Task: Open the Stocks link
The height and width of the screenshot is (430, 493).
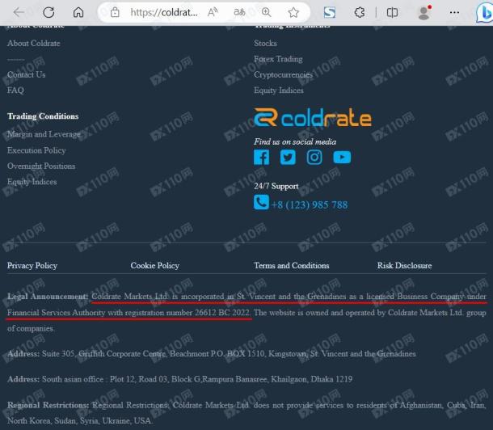Action: point(265,44)
